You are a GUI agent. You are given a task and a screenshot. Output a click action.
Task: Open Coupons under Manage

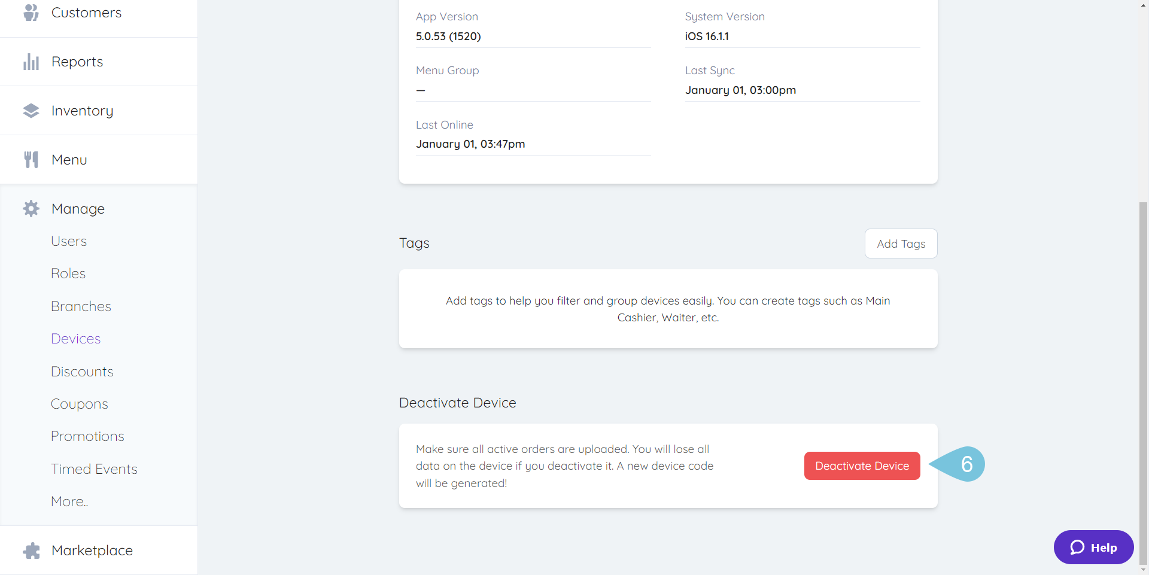[x=79, y=404]
